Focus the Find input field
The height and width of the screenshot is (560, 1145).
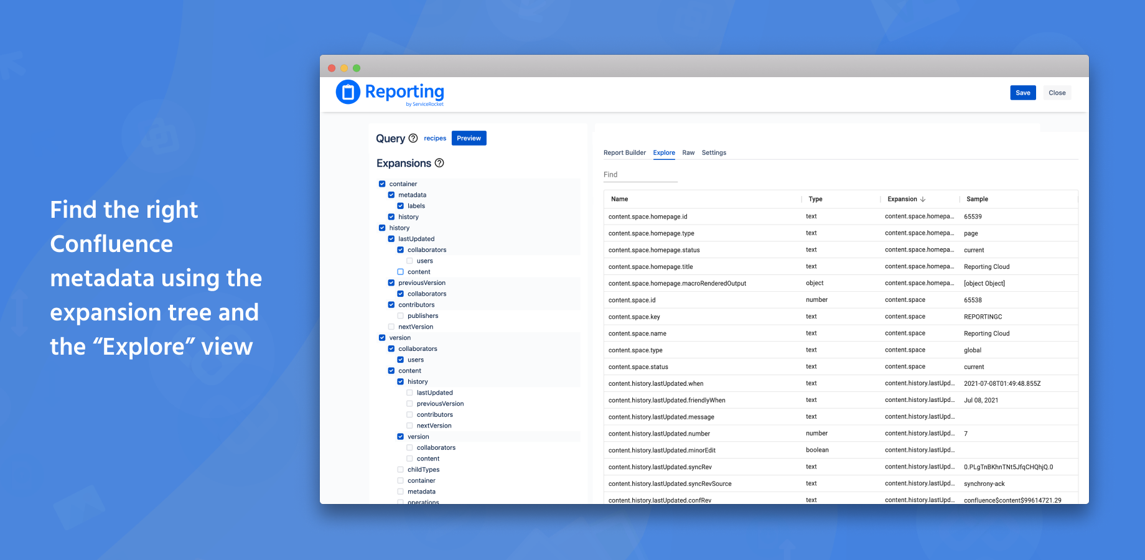[640, 175]
